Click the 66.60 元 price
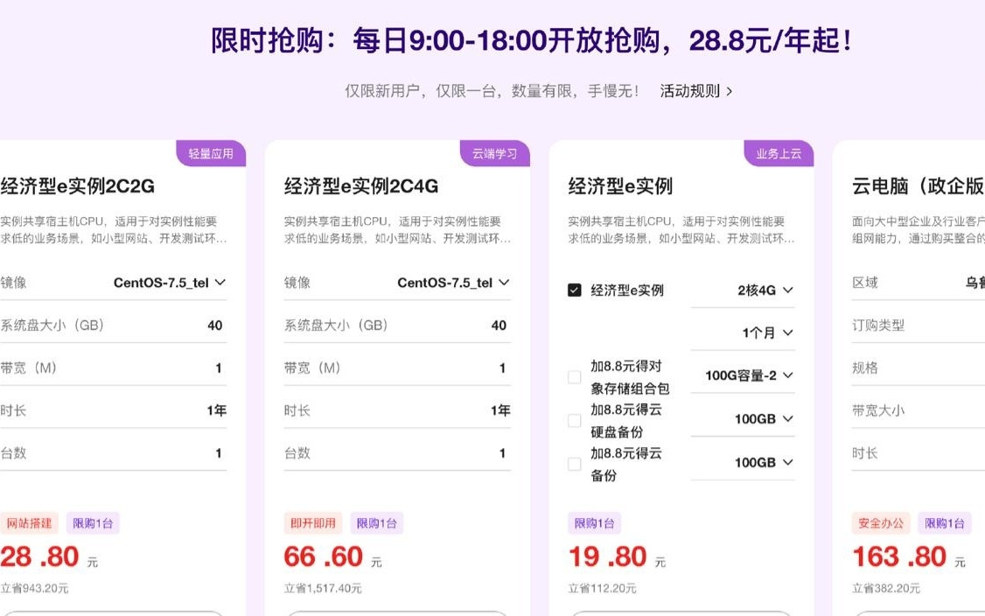The image size is (985, 616). [x=333, y=556]
